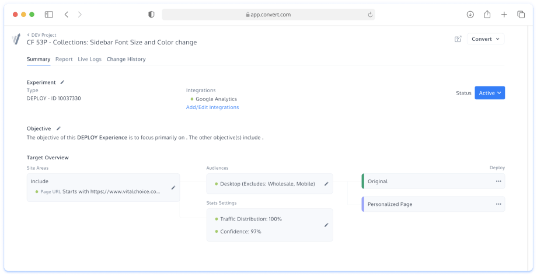Click the Safari share icon
Viewport: 537px width, 276px height.
click(487, 15)
